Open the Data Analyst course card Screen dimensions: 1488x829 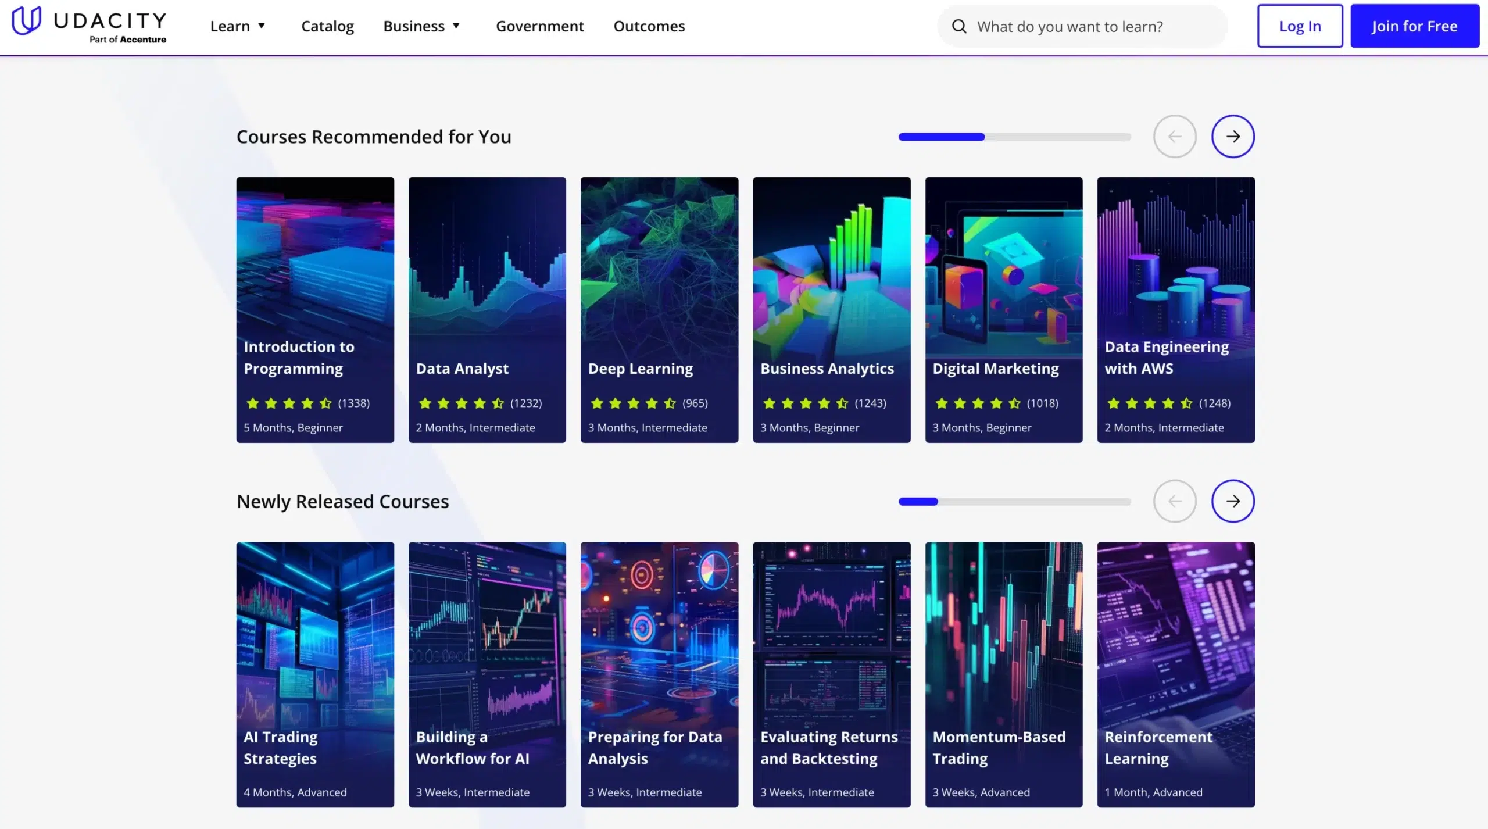coord(487,310)
